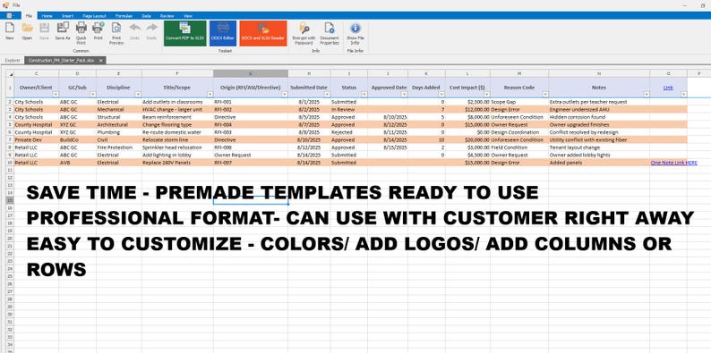Viewport: 711px width, 353px height.
Task: Select the Explorer panel tab
Action: [x=13, y=60]
